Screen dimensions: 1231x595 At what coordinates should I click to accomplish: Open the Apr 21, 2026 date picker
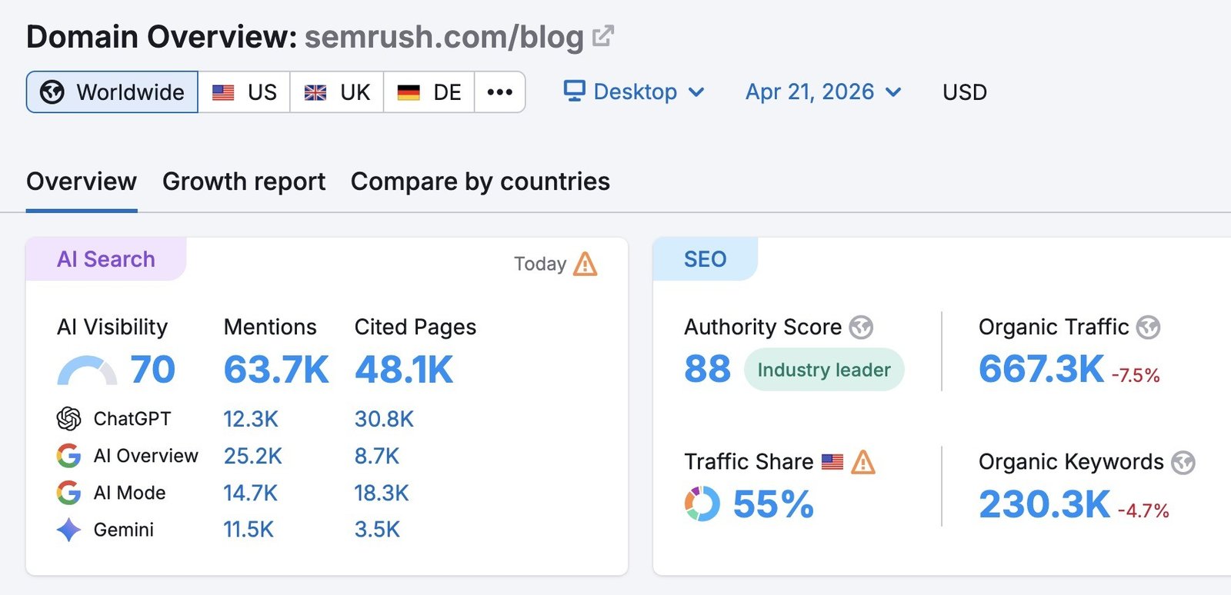[x=823, y=92]
